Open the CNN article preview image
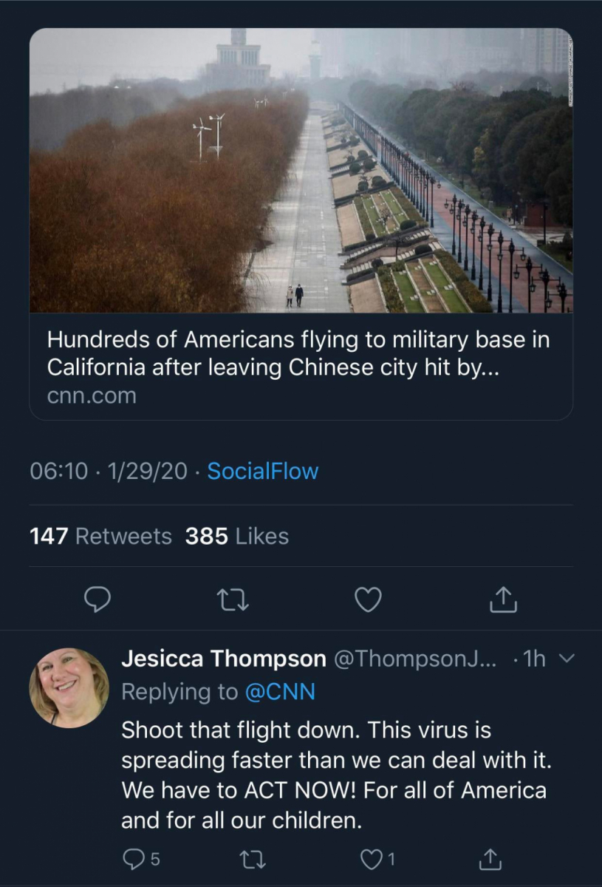The image size is (602, 887). tap(301, 170)
